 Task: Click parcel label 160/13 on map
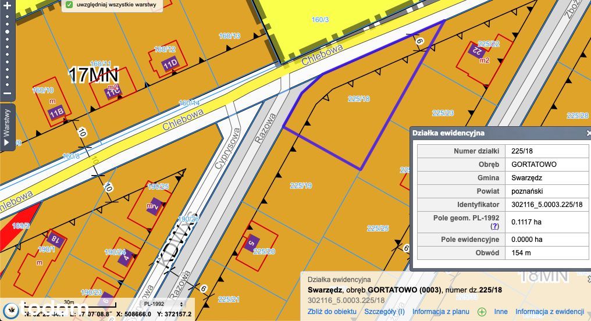tap(230, 36)
